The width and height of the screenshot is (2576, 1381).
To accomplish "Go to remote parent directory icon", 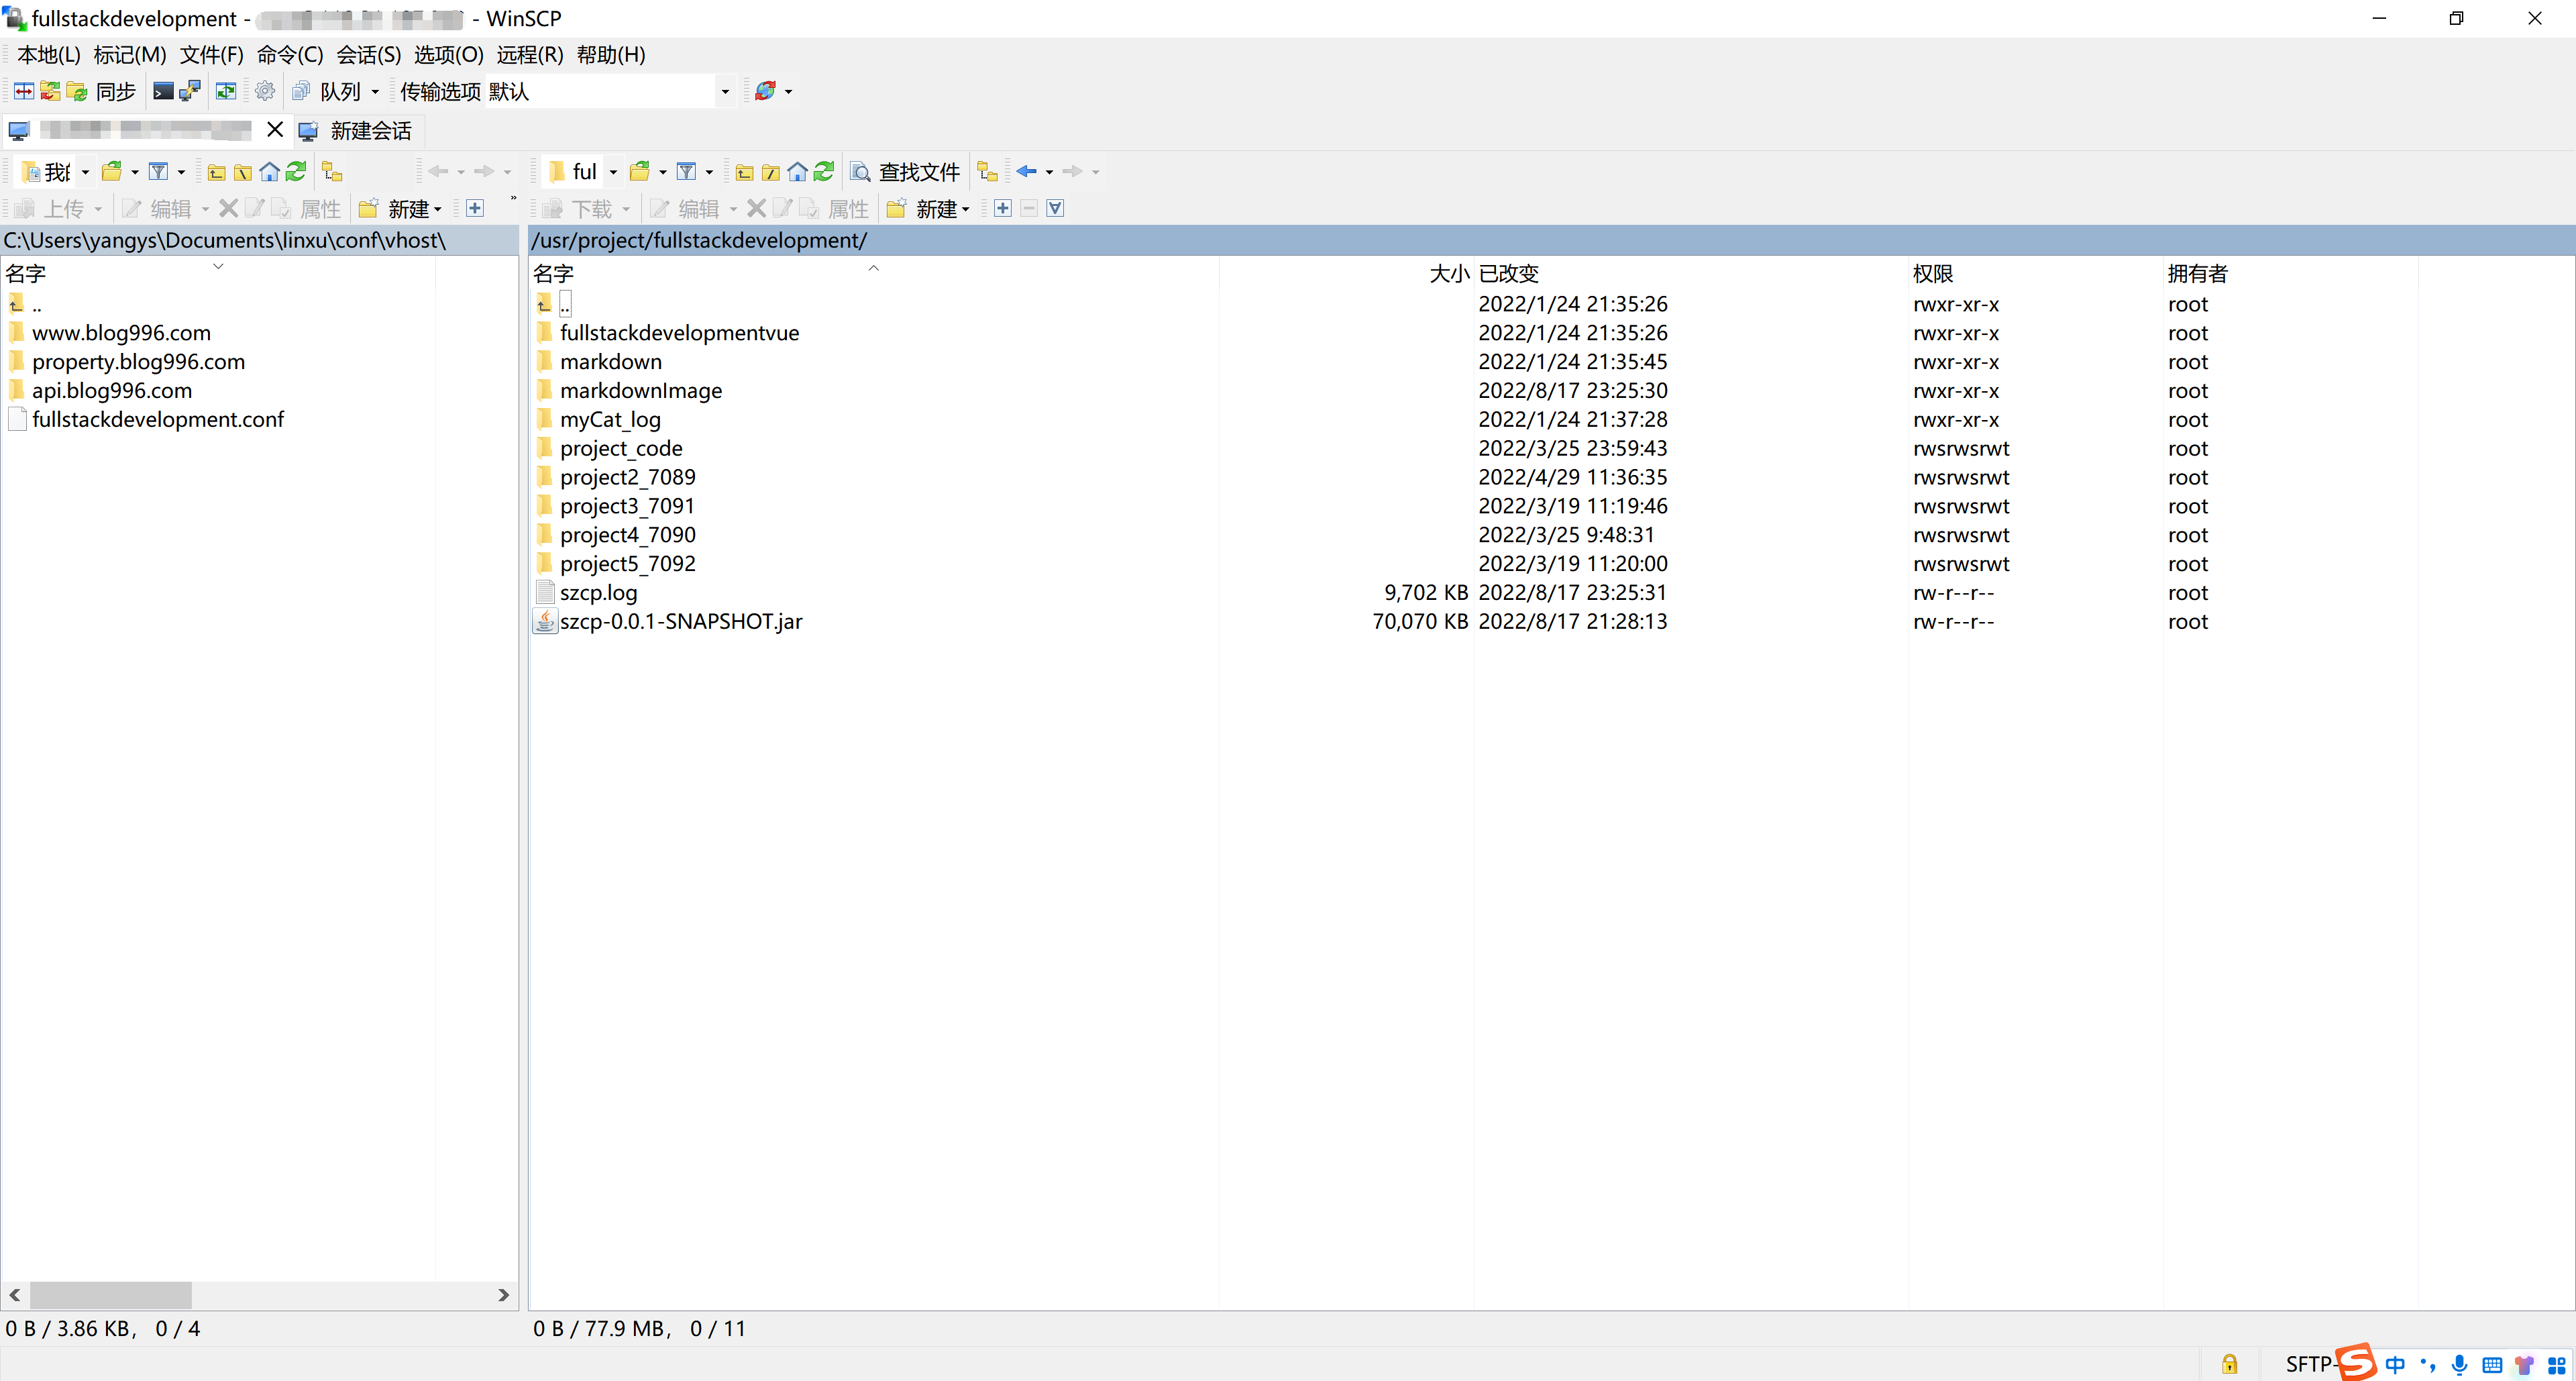I will click(744, 172).
